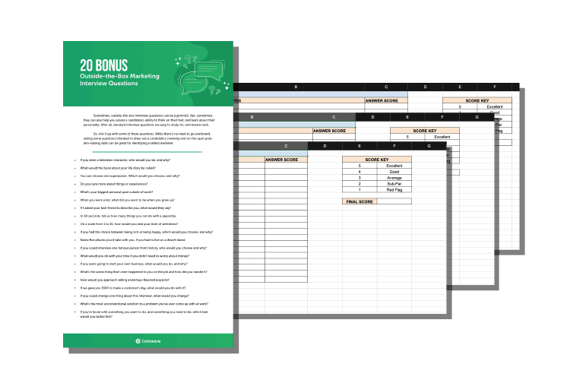Click the intro paragraph starting "Sometimes, outside-the-box"

pyautogui.click(x=149, y=120)
